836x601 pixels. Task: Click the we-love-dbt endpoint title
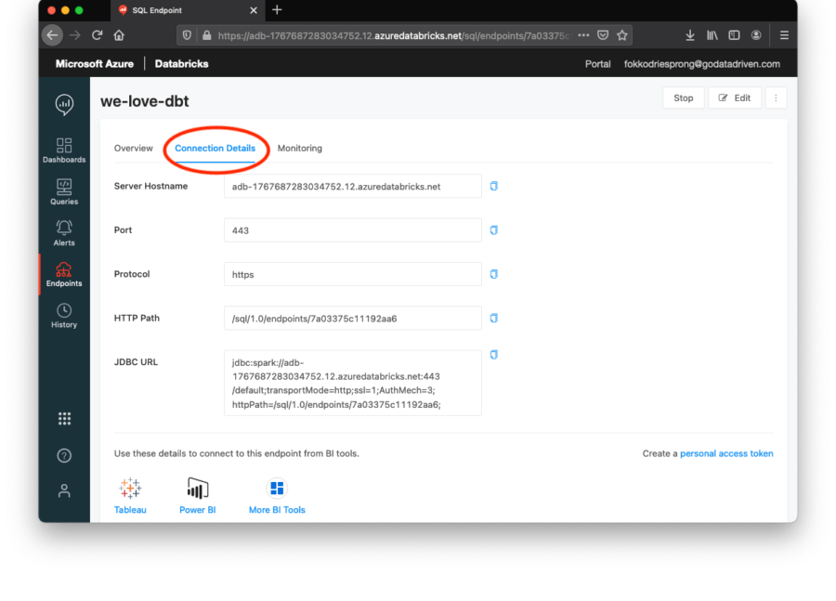click(145, 101)
